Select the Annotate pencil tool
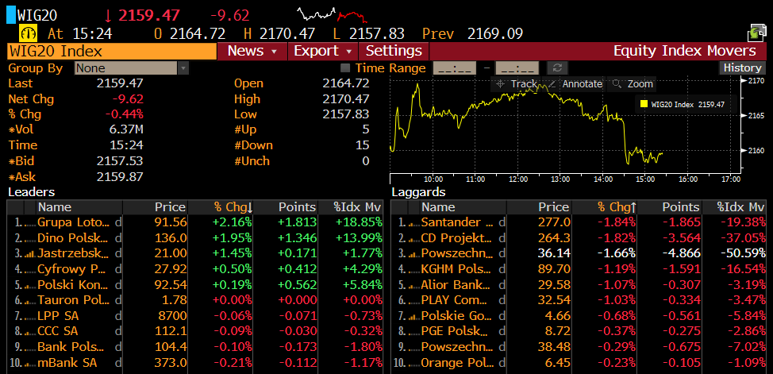Viewport: 773px width, 374px height. pos(576,84)
